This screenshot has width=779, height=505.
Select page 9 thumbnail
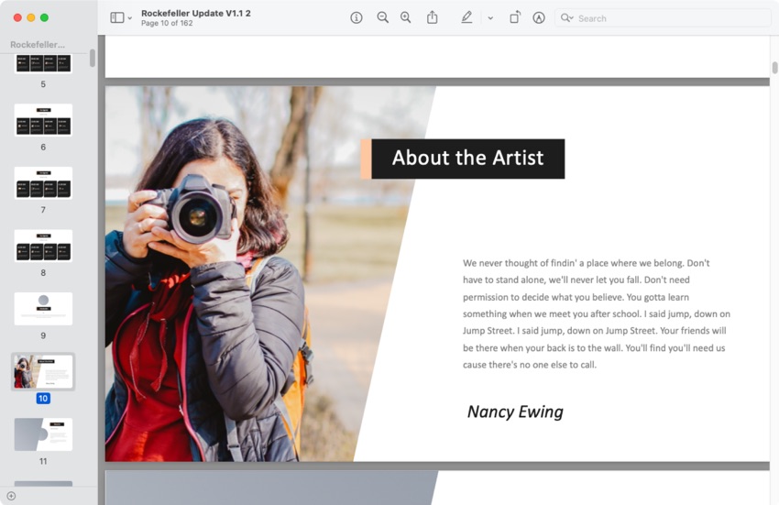(x=43, y=309)
